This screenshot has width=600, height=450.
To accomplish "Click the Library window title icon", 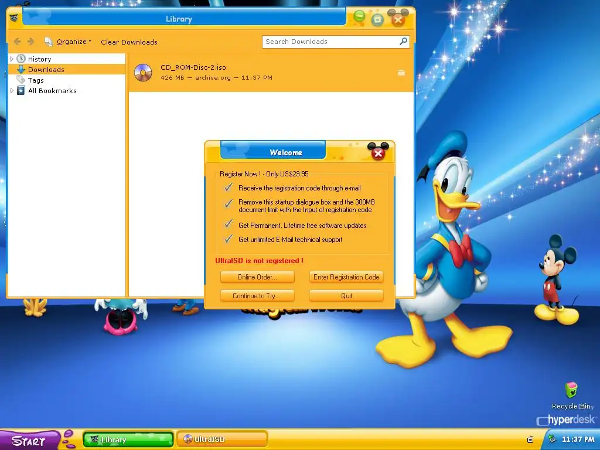I will [14, 18].
